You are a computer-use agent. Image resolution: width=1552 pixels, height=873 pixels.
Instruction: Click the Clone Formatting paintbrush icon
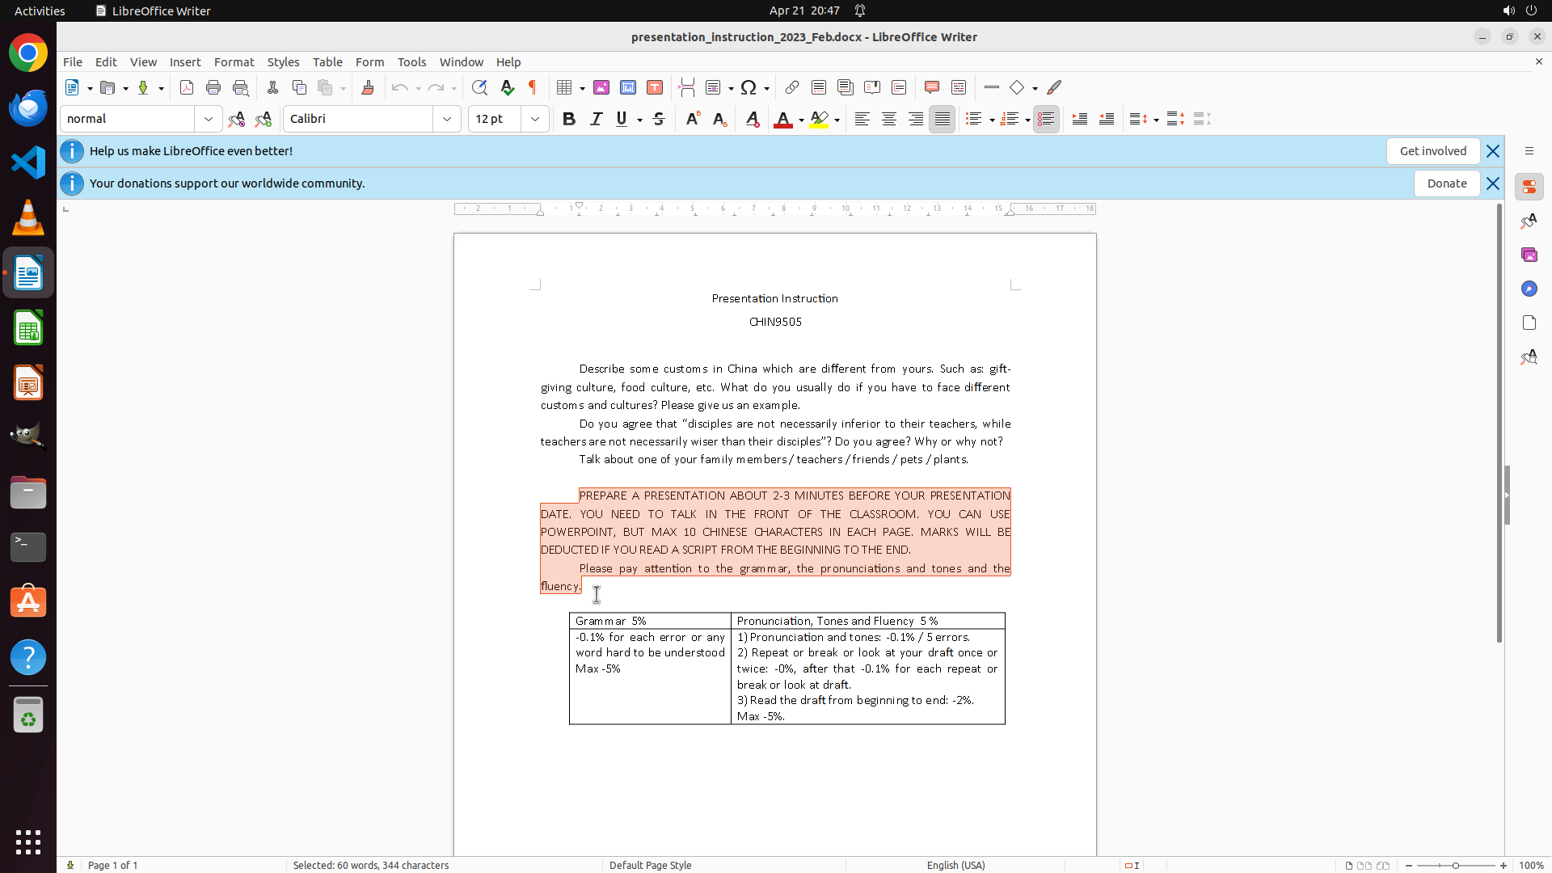tap(368, 87)
